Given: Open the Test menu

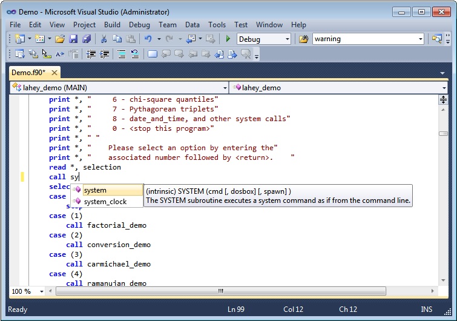Looking at the screenshot, I should click(x=241, y=25).
